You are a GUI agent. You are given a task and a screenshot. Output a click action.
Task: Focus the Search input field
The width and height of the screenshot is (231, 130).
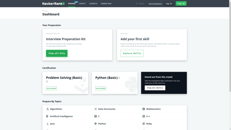point(141,3)
